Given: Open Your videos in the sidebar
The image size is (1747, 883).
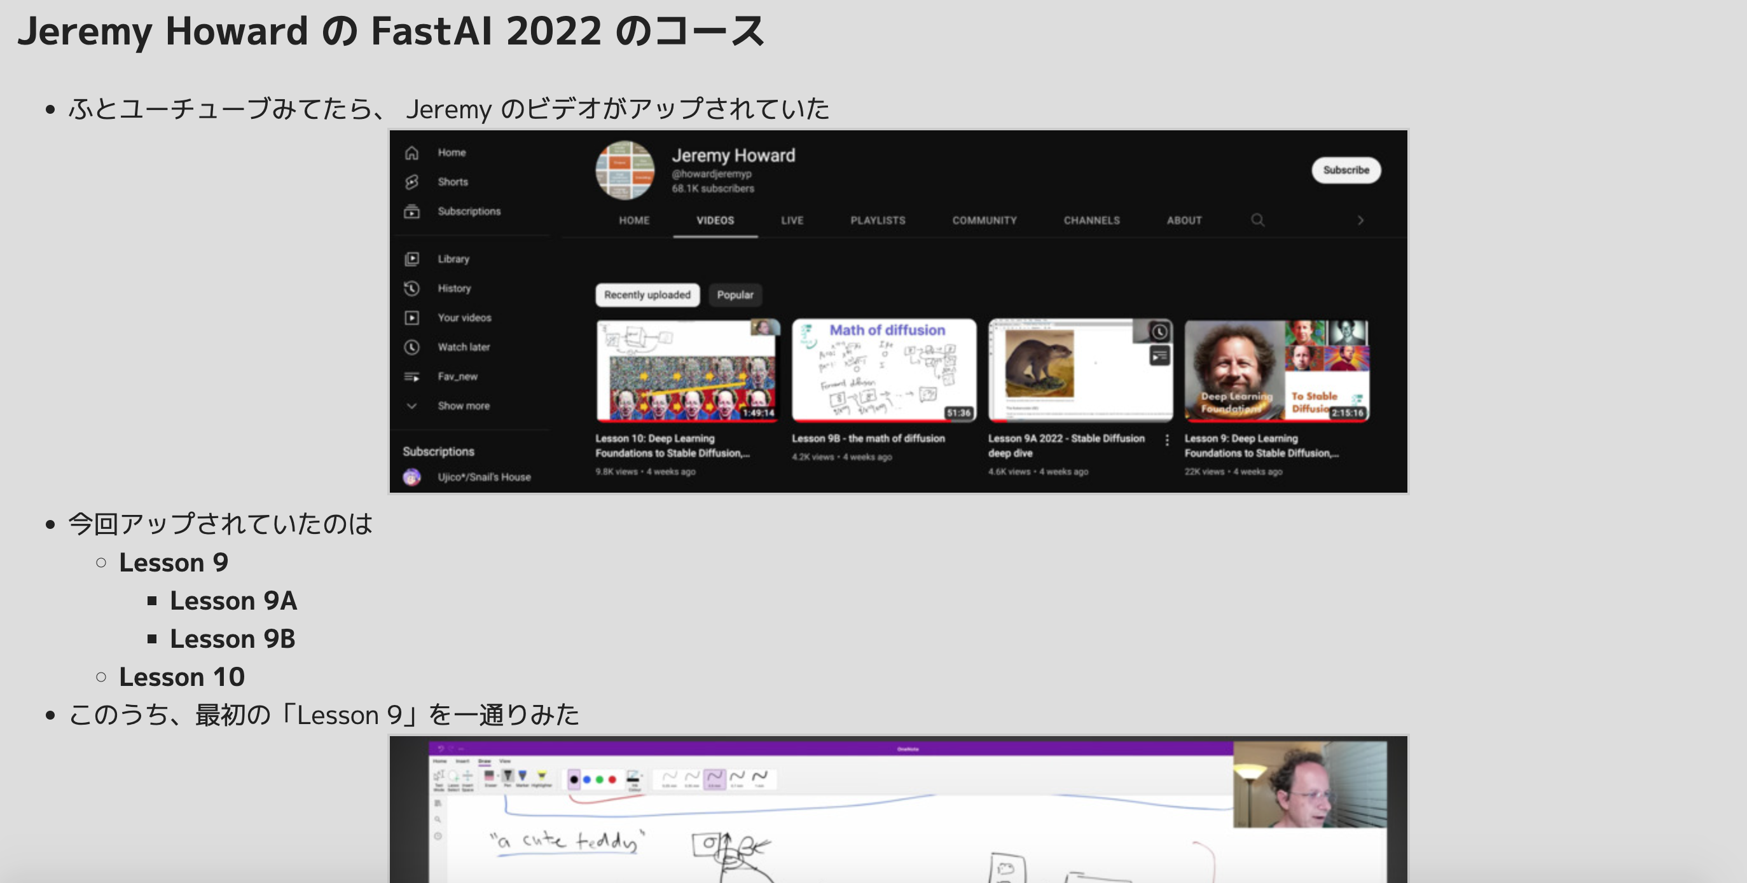Looking at the screenshot, I should pos(448,317).
